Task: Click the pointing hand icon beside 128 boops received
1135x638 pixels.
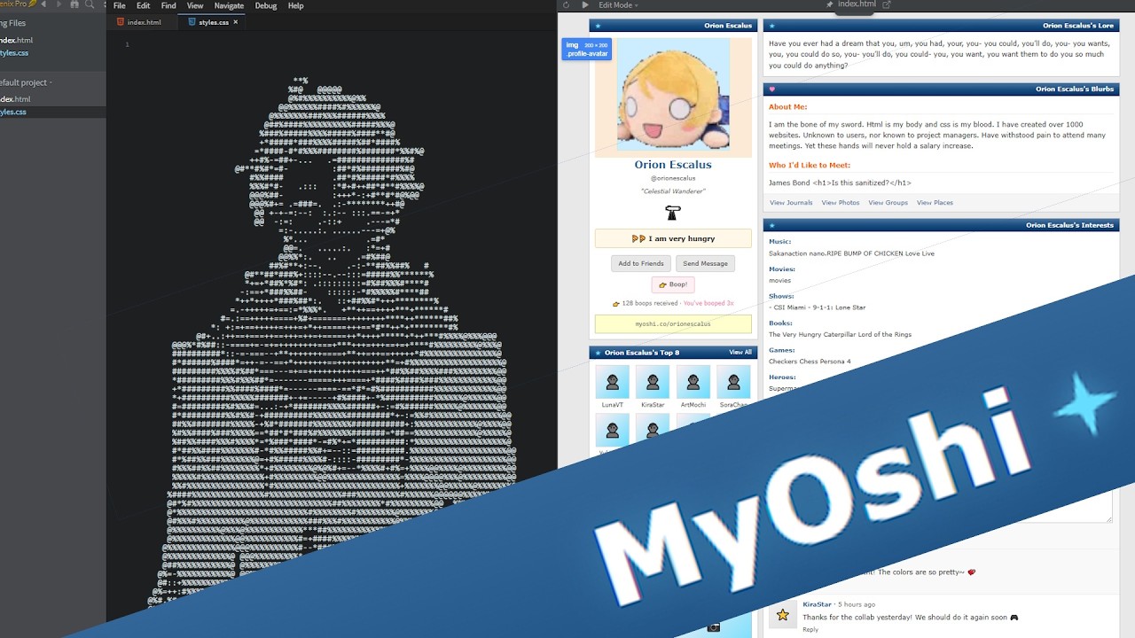Action: point(616,304)
